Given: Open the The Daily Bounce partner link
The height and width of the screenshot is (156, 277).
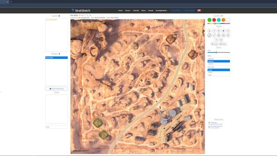Looking at the screenshot, I should click(216, 126).
